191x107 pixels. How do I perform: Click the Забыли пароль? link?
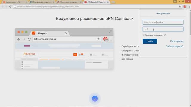pos(175,46)
